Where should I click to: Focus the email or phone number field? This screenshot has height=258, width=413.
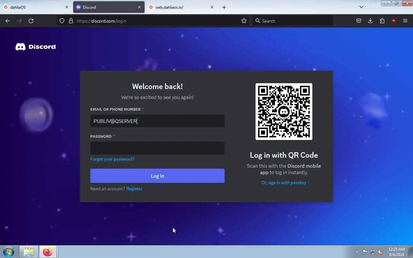coord(157,121)
